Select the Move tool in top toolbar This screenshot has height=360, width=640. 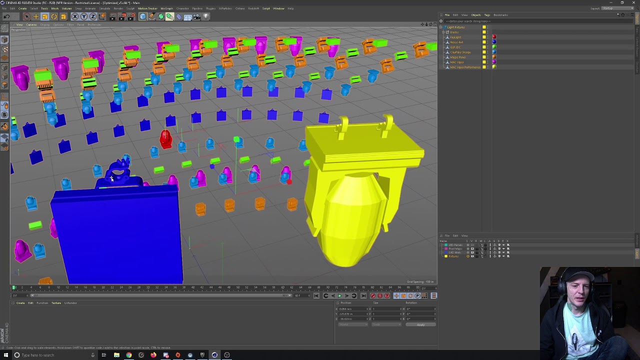(x=36, y=16)
